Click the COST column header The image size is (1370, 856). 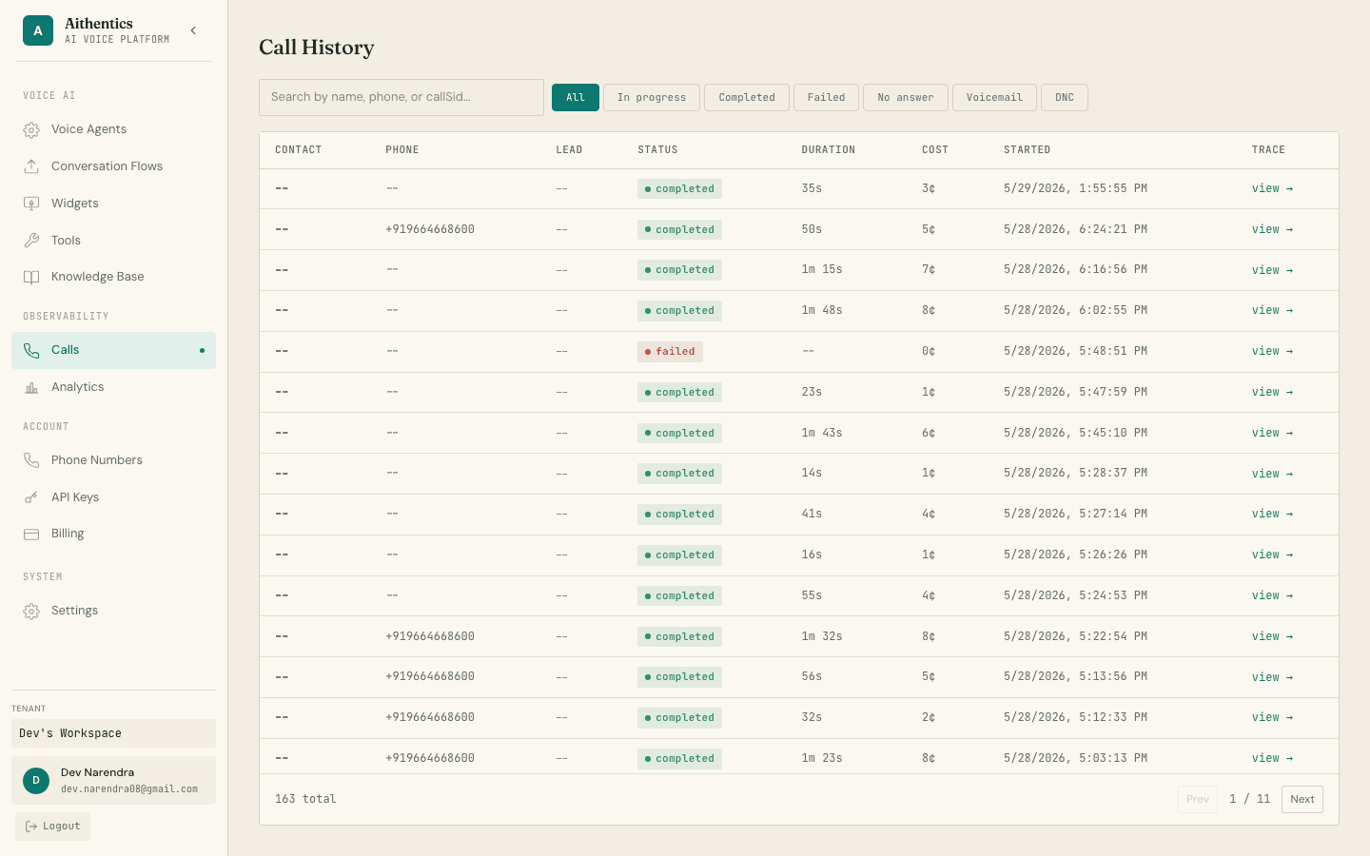coord(935,150)
